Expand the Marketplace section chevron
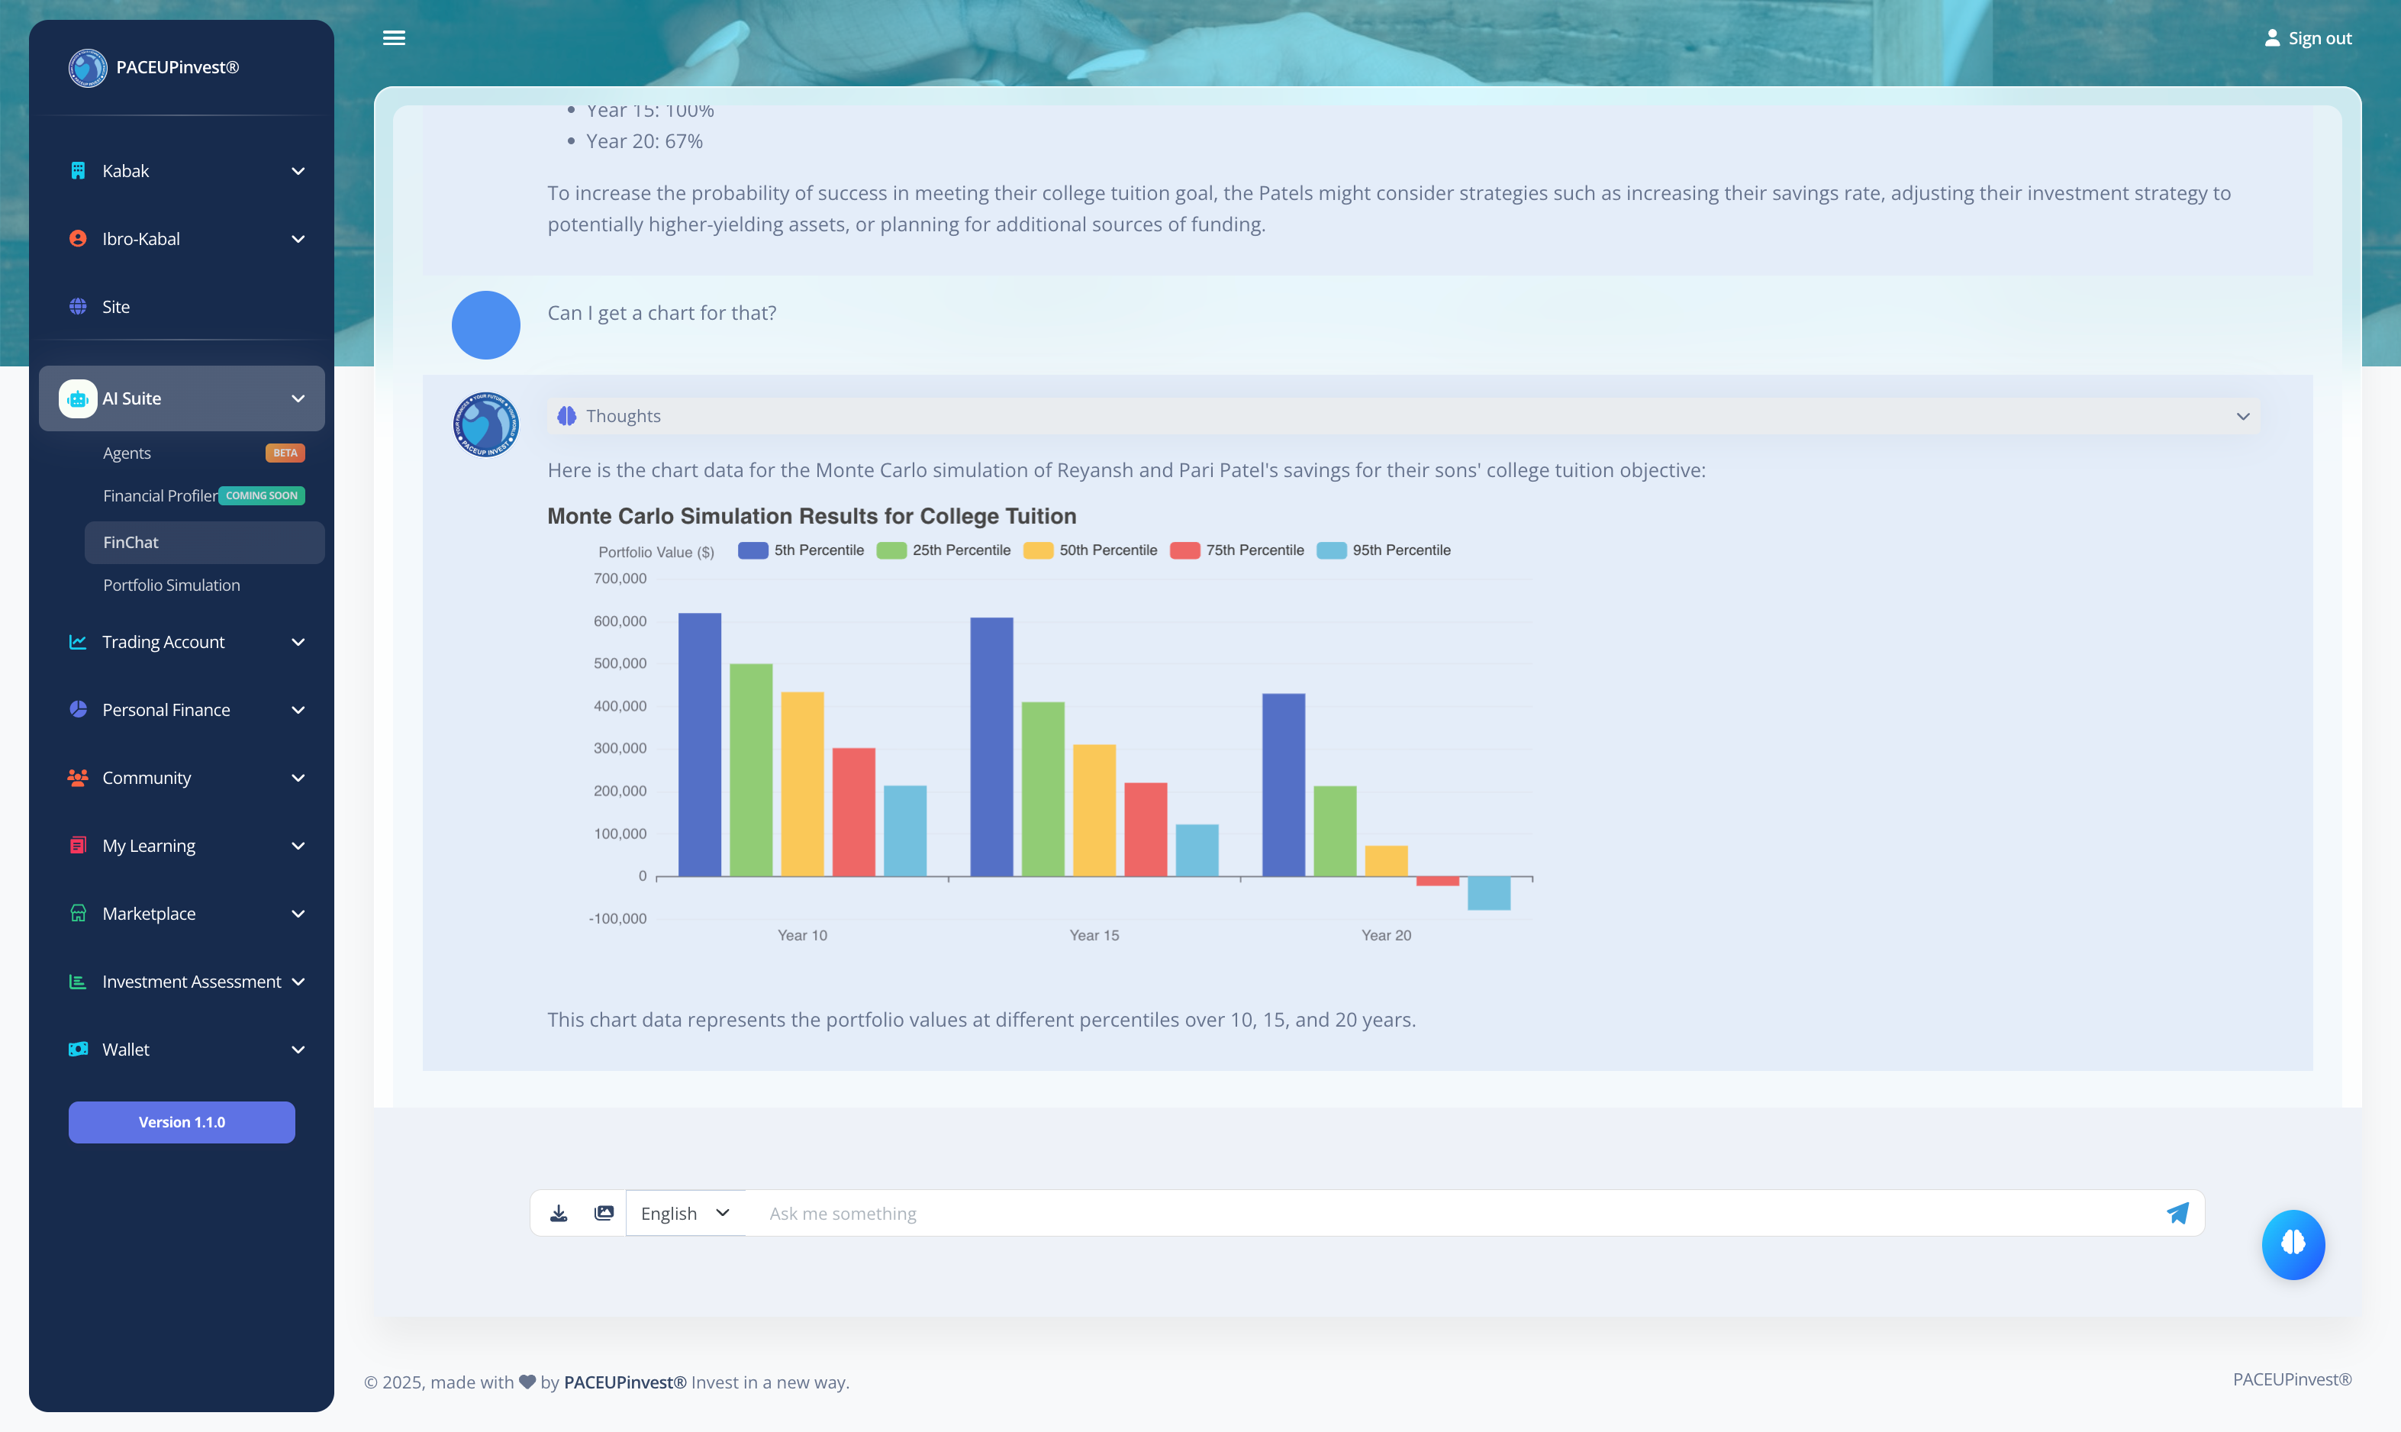The height and width of the screenshot is (1432, 2401). pos(299,913)
